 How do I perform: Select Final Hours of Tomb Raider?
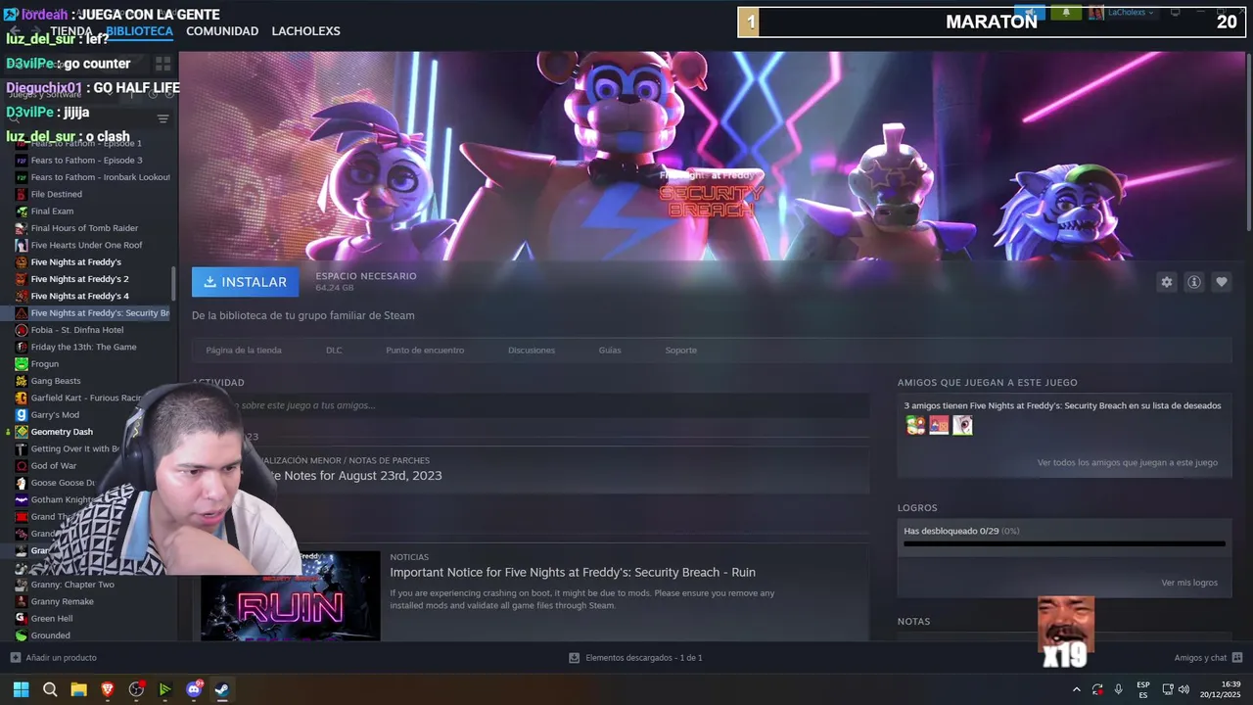(84, 228)
